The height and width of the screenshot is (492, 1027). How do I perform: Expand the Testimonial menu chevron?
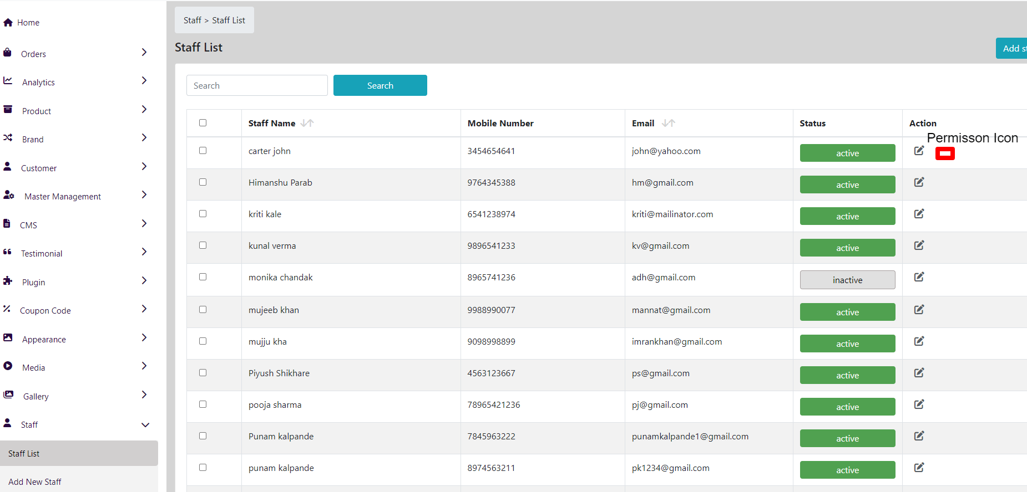tap(144, 252)
